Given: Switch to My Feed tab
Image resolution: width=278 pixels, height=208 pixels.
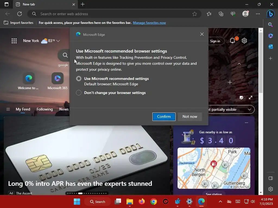Looking at the screenshot, I should coord(23,109).
